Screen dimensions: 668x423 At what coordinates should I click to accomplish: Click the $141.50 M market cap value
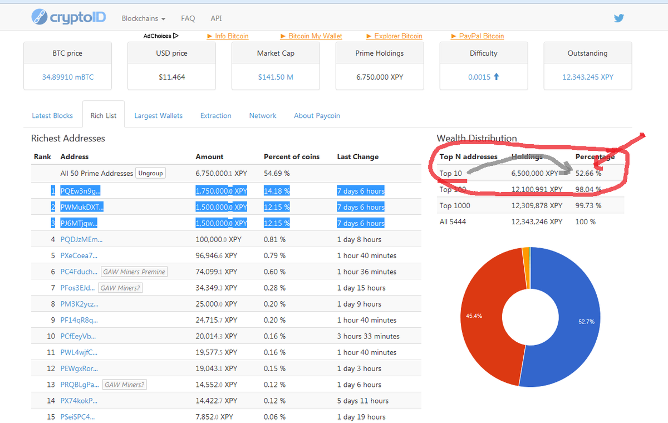[276, 77]
